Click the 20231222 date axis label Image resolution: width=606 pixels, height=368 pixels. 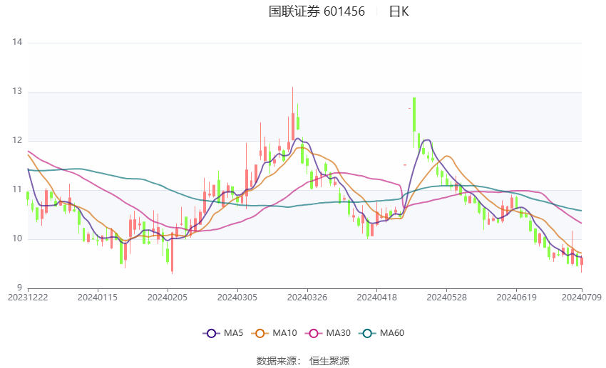(x=28, y=298)
